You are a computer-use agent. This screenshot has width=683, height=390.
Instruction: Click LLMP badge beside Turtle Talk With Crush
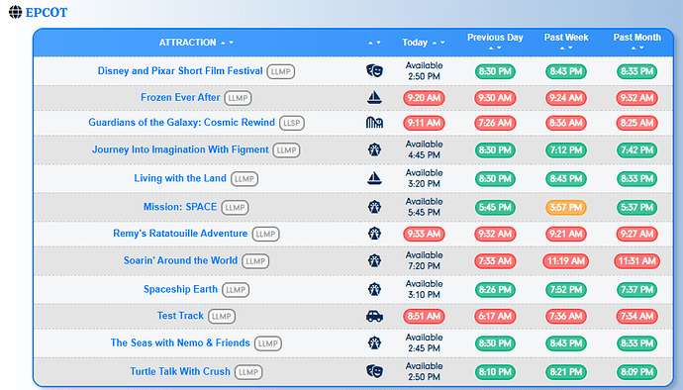click(248, 372)
